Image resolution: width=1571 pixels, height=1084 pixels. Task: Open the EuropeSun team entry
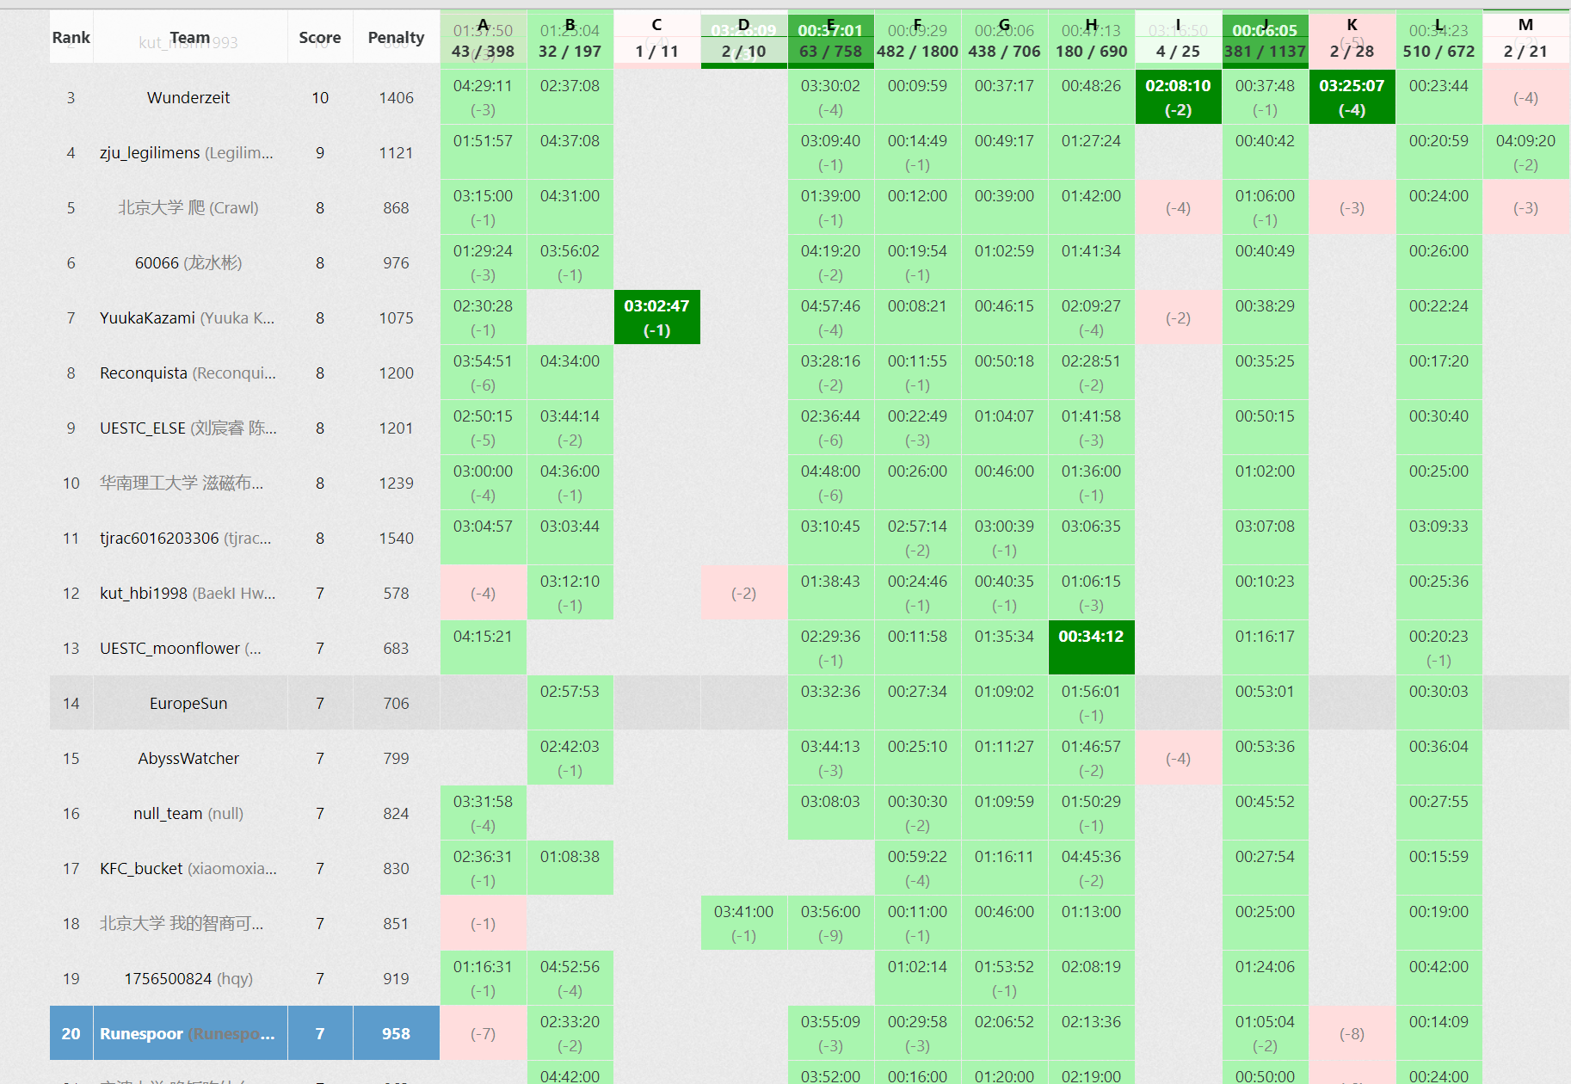(188, 704)
